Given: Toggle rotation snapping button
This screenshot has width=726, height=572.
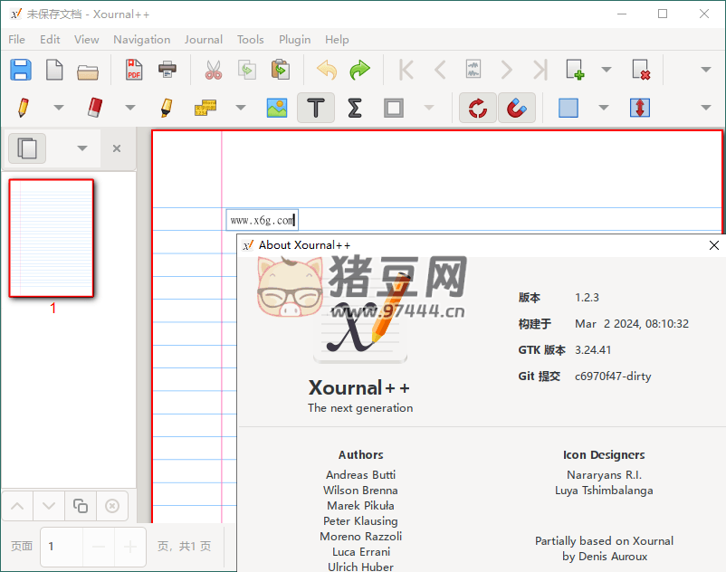Looking at the screenshot, I should click(x=477, y=108).
